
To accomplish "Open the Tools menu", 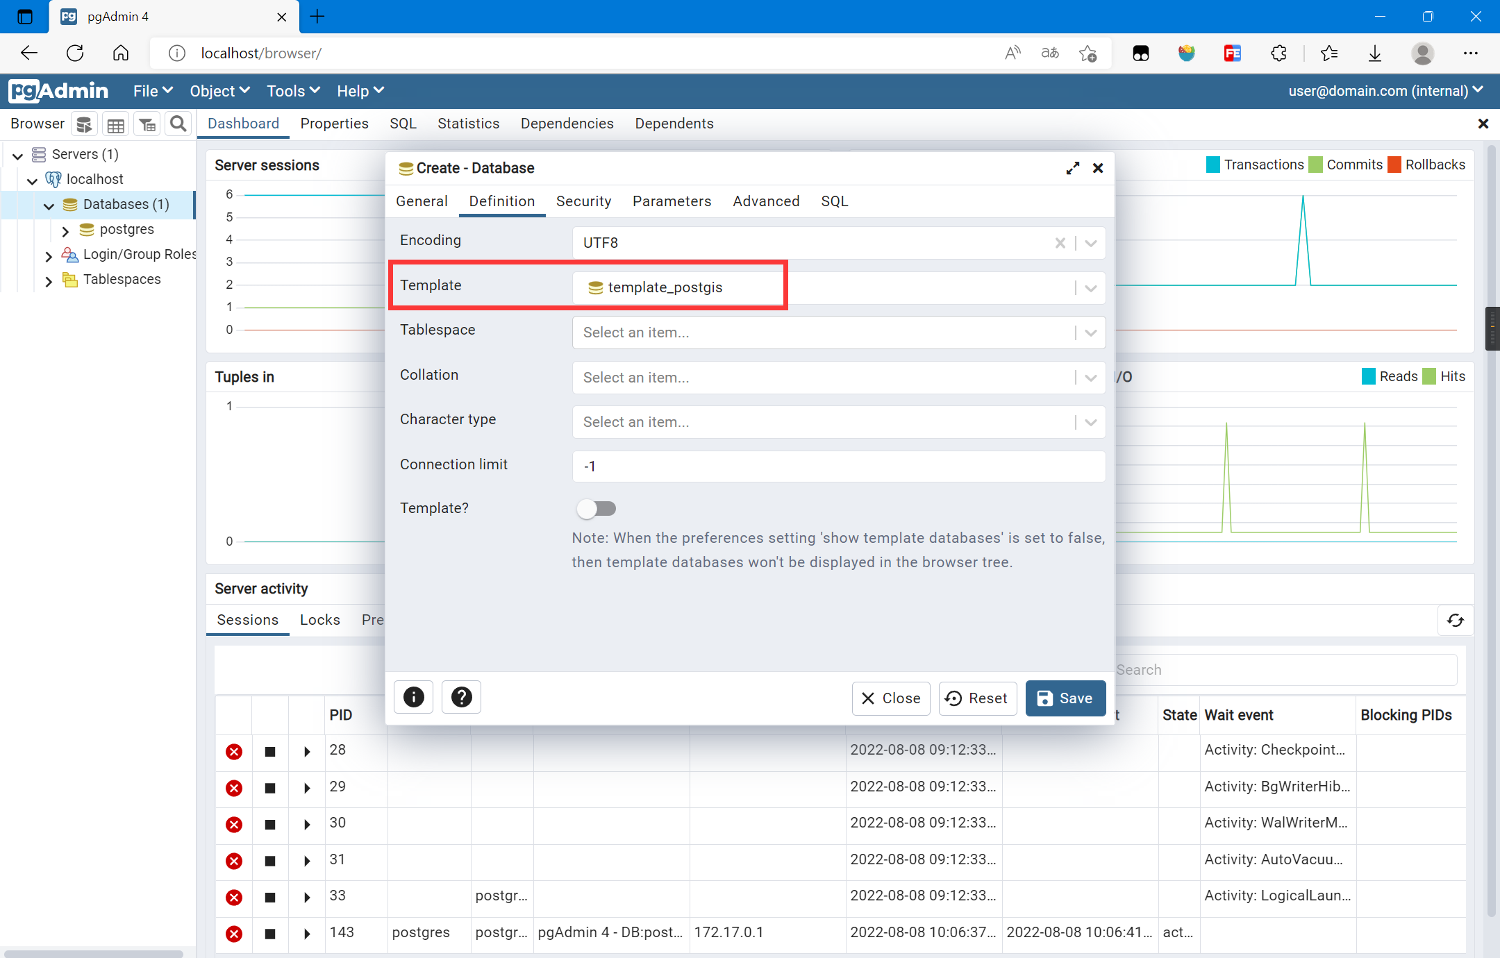I will pos(292,91).
